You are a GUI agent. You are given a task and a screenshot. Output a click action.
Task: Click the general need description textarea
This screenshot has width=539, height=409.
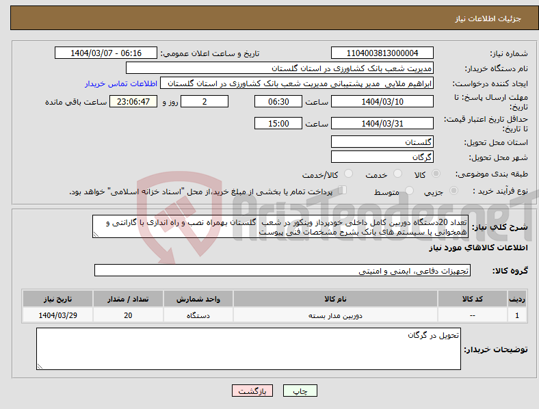(x=280, y=226)
